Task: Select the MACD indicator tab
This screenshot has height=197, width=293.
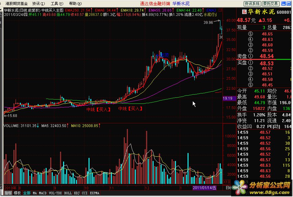Action: click(x=43, y=193)
